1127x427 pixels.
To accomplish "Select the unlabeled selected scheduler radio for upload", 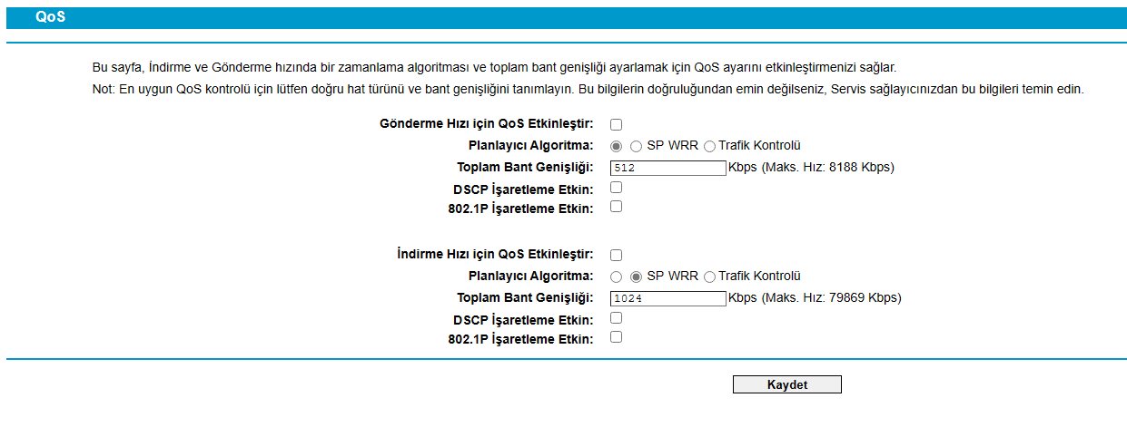I will tap(617, 146).
